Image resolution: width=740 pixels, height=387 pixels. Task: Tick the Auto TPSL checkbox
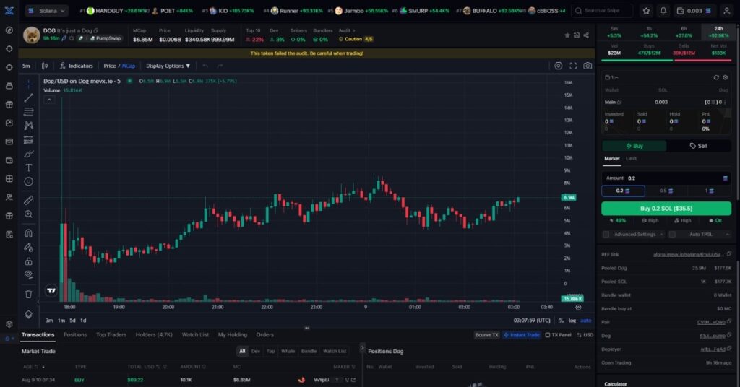click(673, 234)
